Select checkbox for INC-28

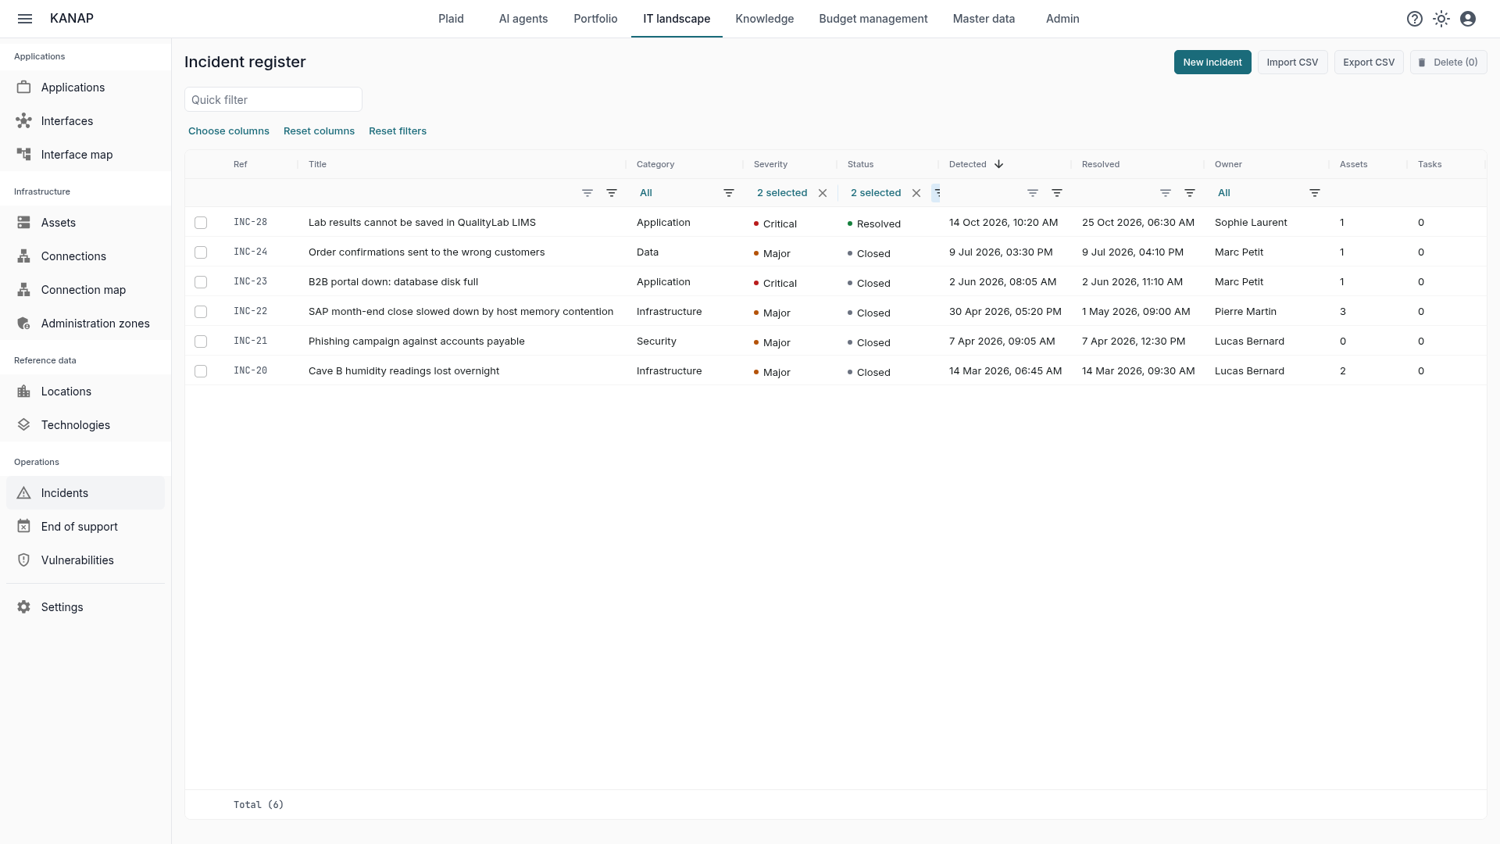point(201,223)
